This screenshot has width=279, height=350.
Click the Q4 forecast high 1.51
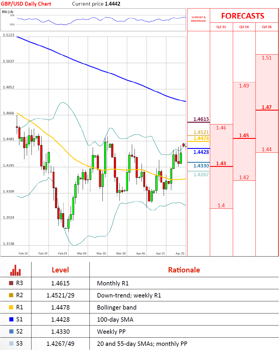pos(267,58)
